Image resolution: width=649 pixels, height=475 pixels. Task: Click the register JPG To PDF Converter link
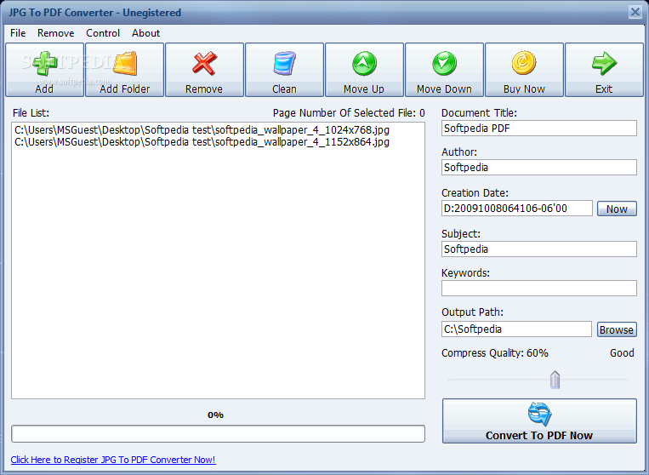coord(113,460)
